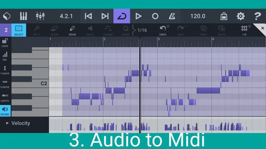Close the editor with the X corner

(x=262, y=28)
